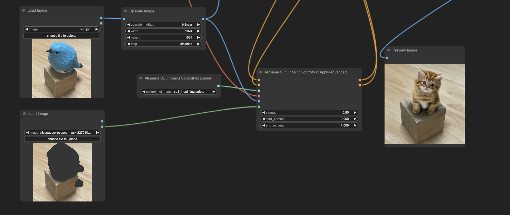
Task: Click the kitten preview image
Action: (x=425, y=104)
